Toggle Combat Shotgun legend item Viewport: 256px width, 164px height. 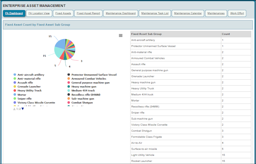click(80, 103)
